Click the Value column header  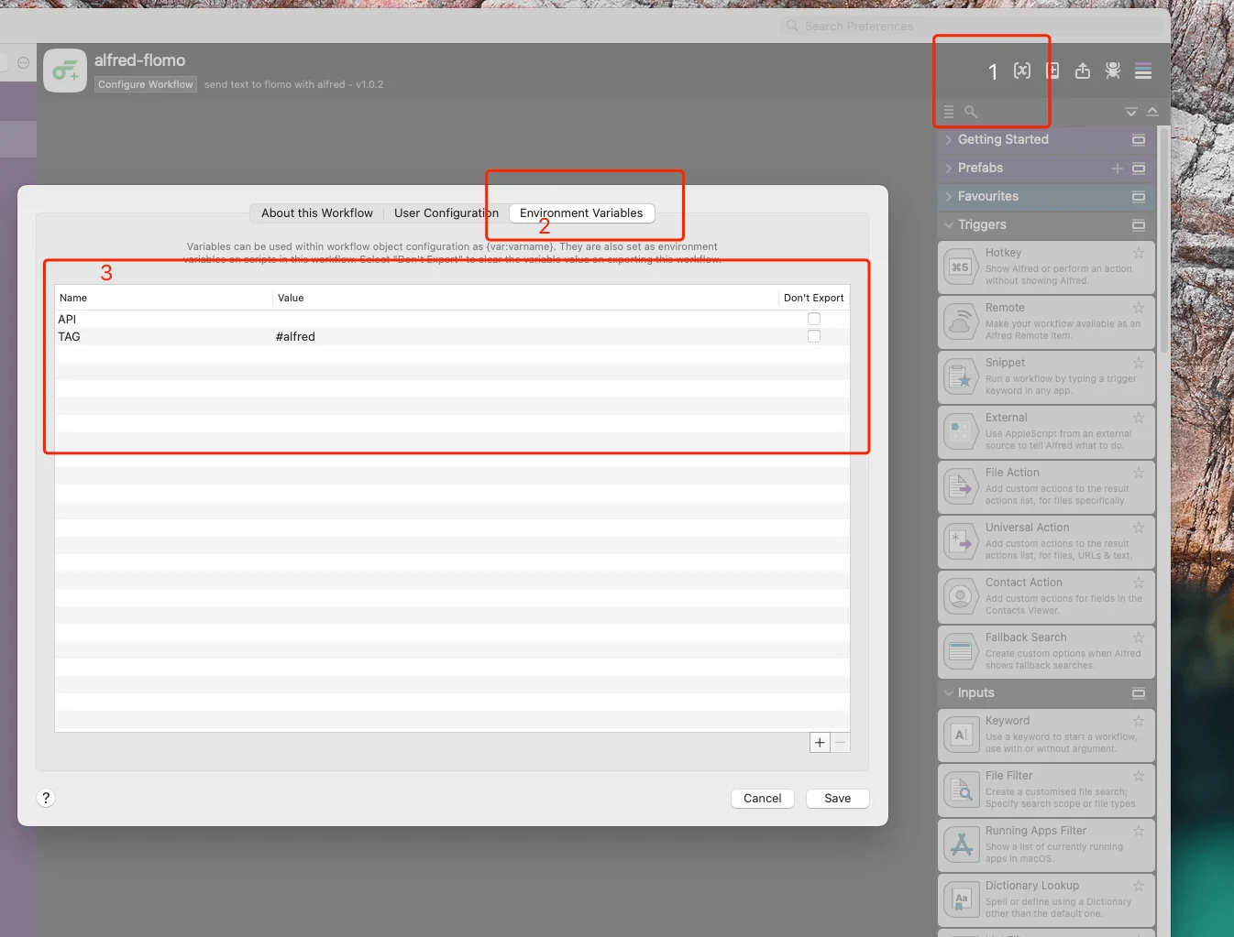tap(525, 298)
